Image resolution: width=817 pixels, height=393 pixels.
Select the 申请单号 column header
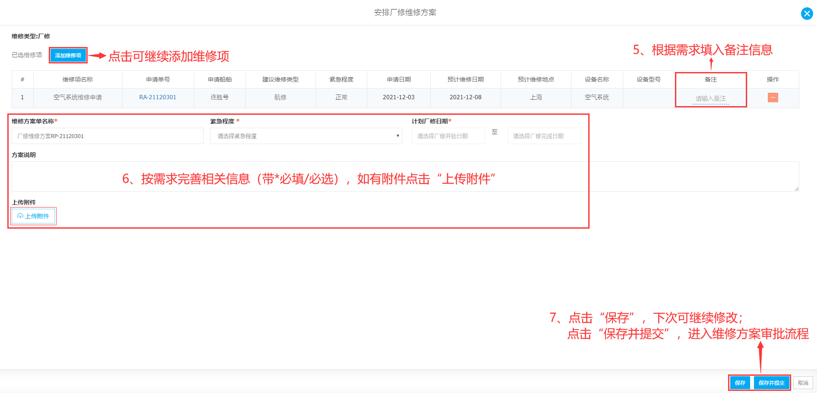[x=158, y=79]
